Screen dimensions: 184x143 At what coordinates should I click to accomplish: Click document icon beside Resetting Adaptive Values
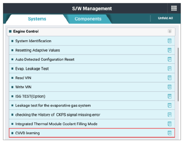point(169,50)
